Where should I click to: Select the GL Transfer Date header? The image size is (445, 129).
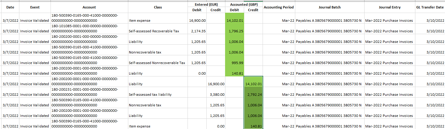pyautogui.click(x=430, y=7)
